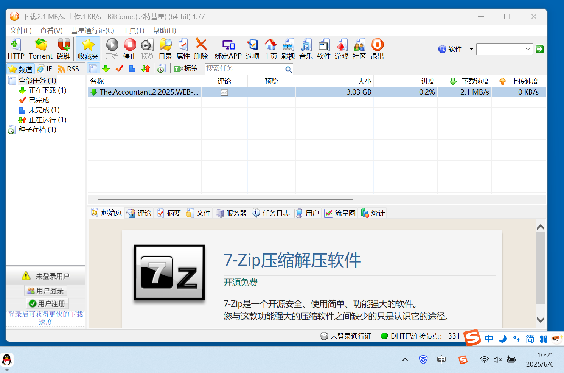Open the 社区 community section
Screen dimensions: 564x373
(x=359, y=49)
